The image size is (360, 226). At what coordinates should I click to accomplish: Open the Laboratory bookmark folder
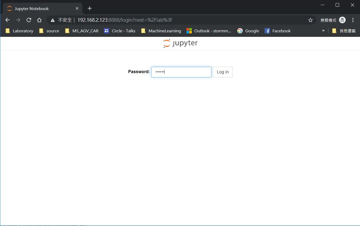point(20,31)
